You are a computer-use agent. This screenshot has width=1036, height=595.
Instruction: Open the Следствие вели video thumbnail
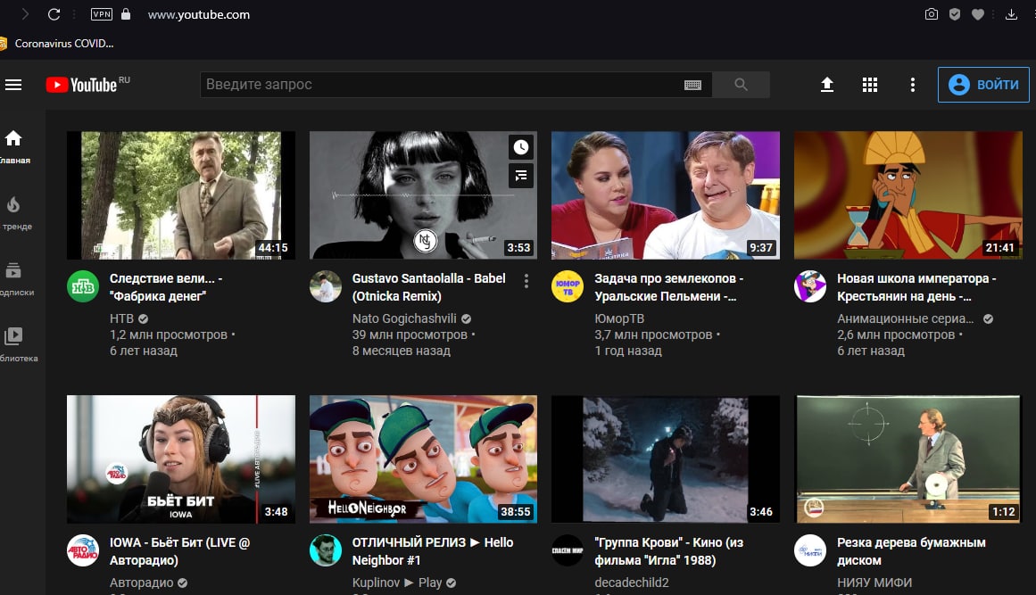181,194
